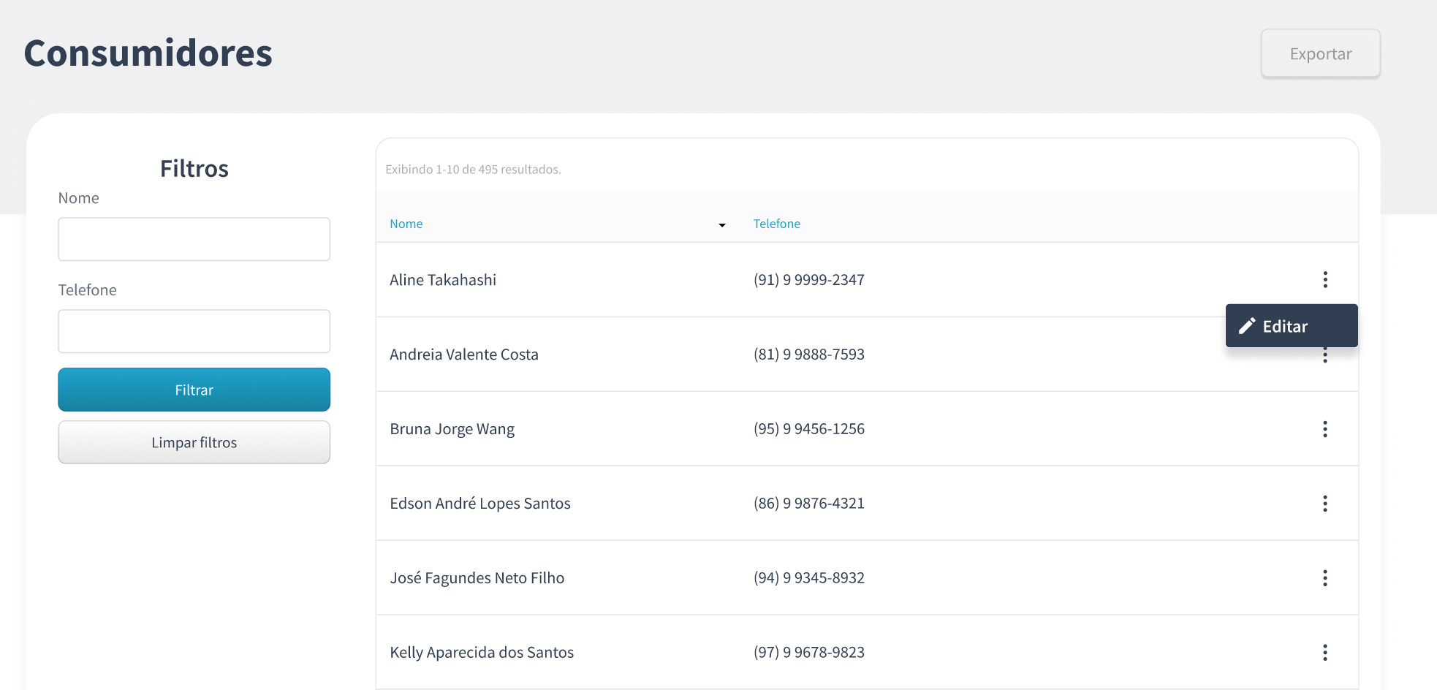This screenshot has height=690, width=1437.
Task: Click the sort arrow beside Nome column
Action: [x=721, y=225]
